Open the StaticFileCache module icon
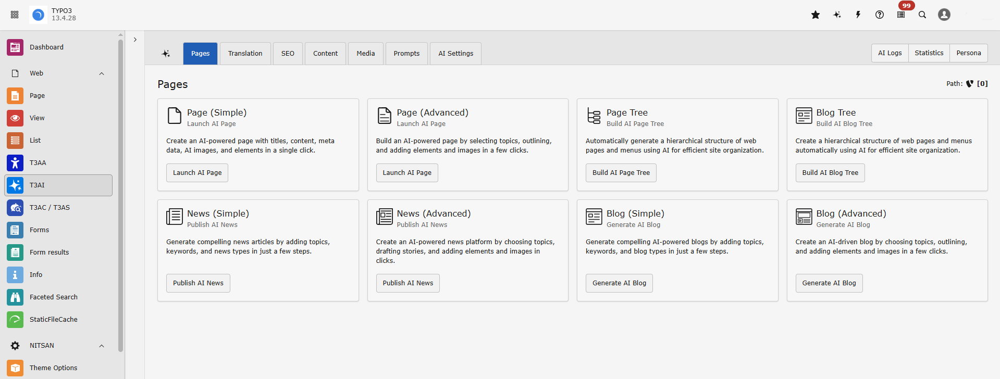The image size is (1000, 379). point(15,320)
